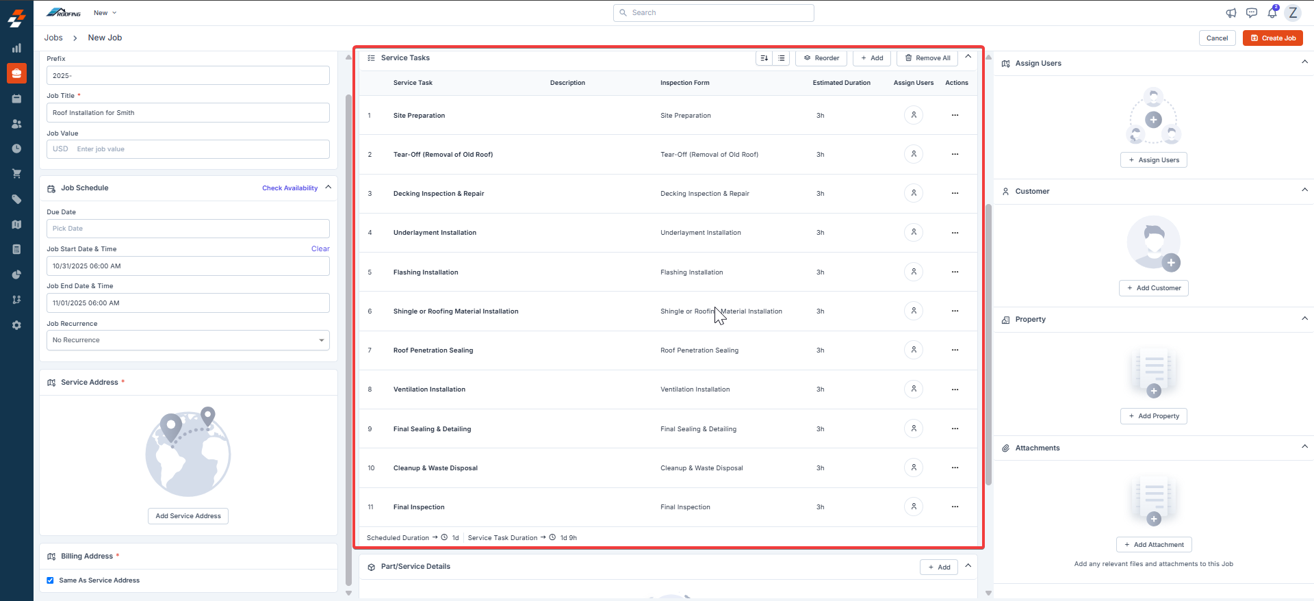Collapse the Service Tasks section
Viewport: 1314px width, 601px height.
pyautogui.click(x=968, y=57)
